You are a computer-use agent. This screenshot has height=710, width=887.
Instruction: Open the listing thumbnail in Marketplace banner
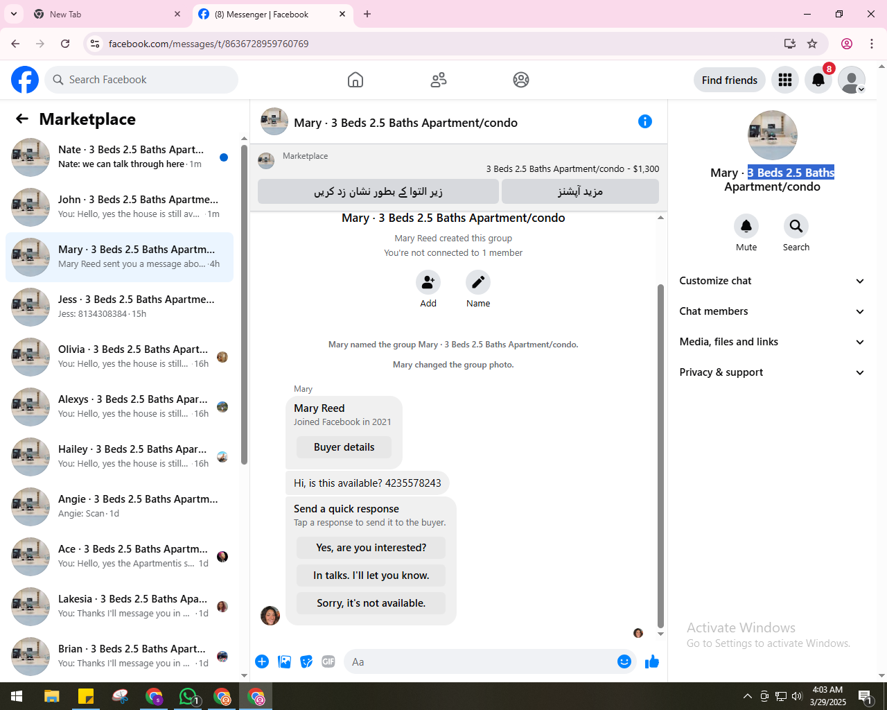click(x=266, y=161)
